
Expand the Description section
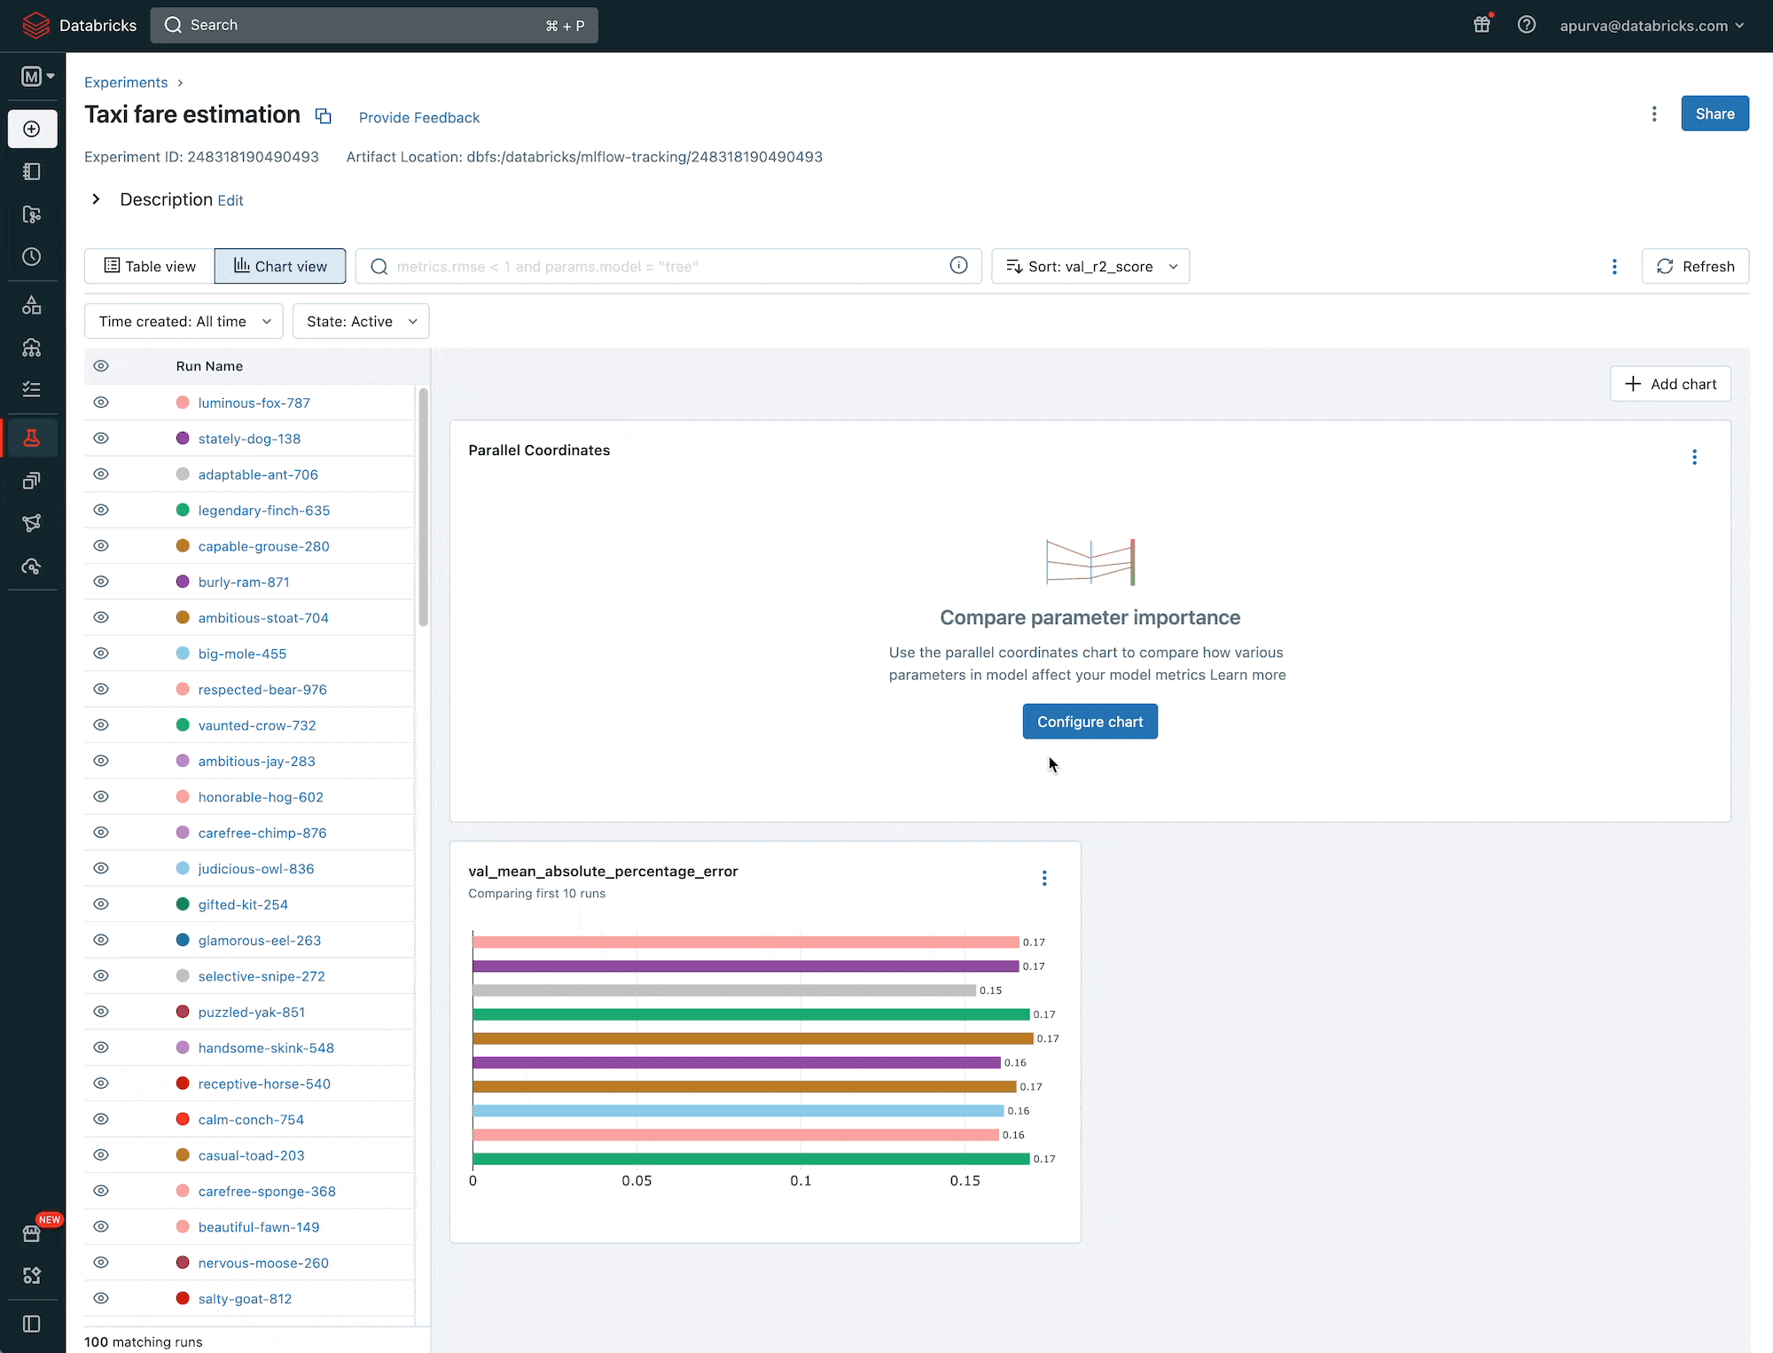point(94,199)
